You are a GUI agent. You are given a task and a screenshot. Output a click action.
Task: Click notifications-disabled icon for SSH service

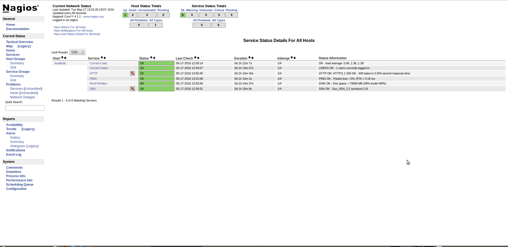132,89
